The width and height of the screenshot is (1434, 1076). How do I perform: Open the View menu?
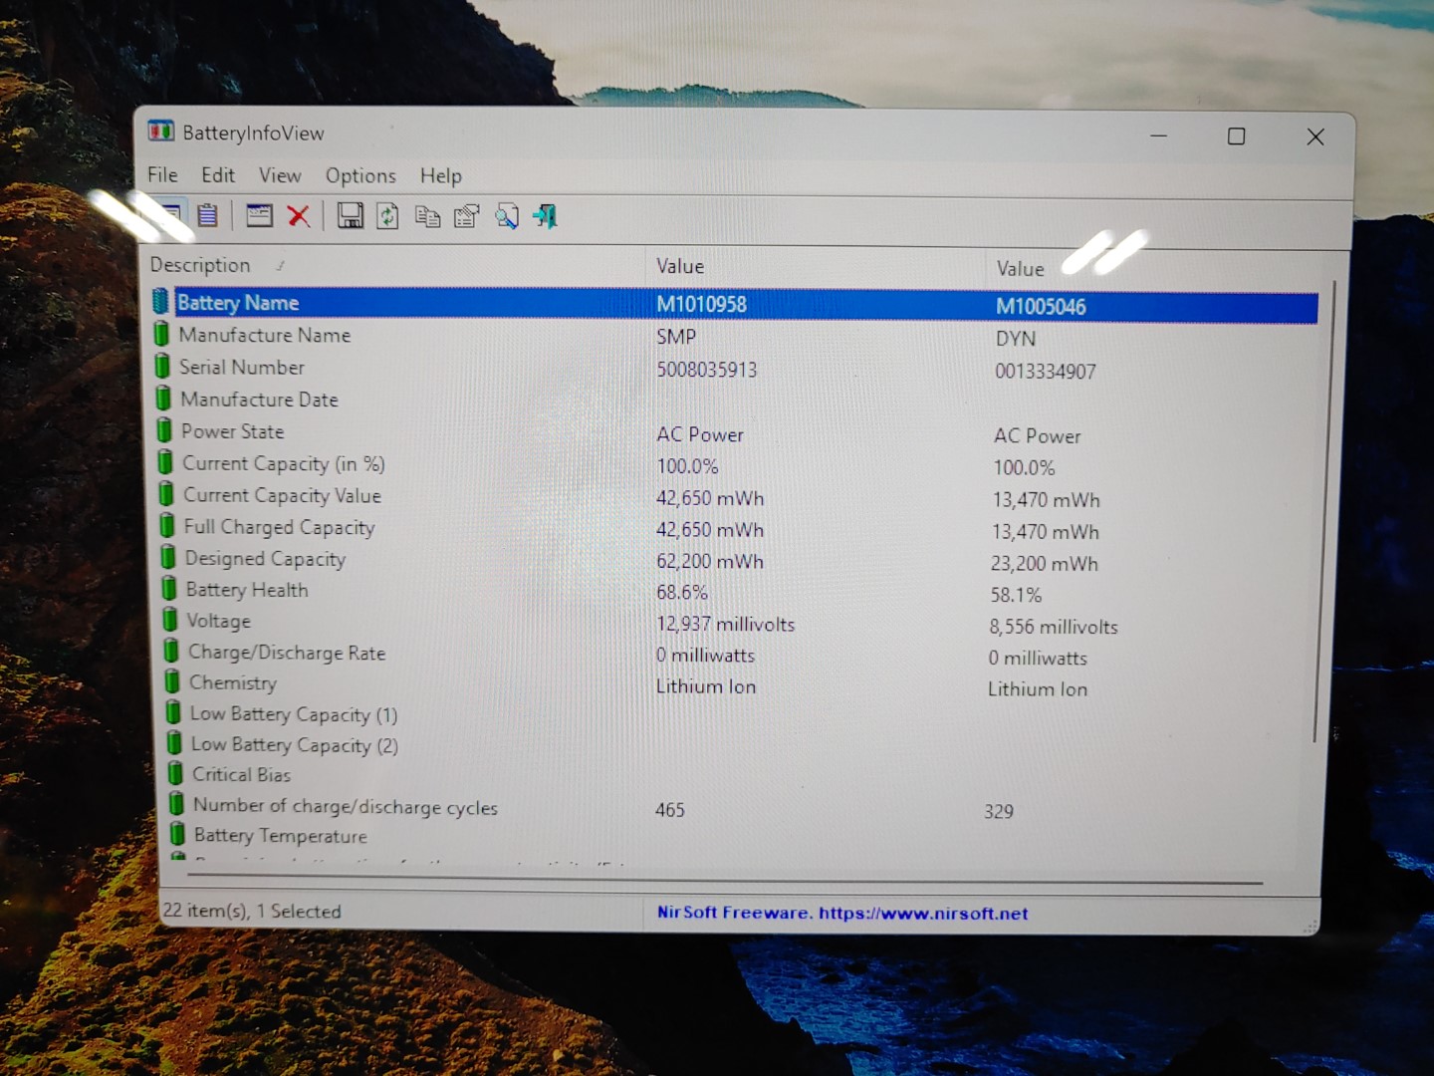279,175
